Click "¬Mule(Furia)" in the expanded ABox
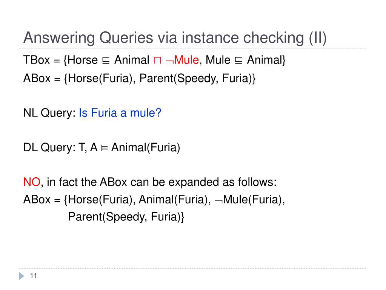 (x=248, y=199)
